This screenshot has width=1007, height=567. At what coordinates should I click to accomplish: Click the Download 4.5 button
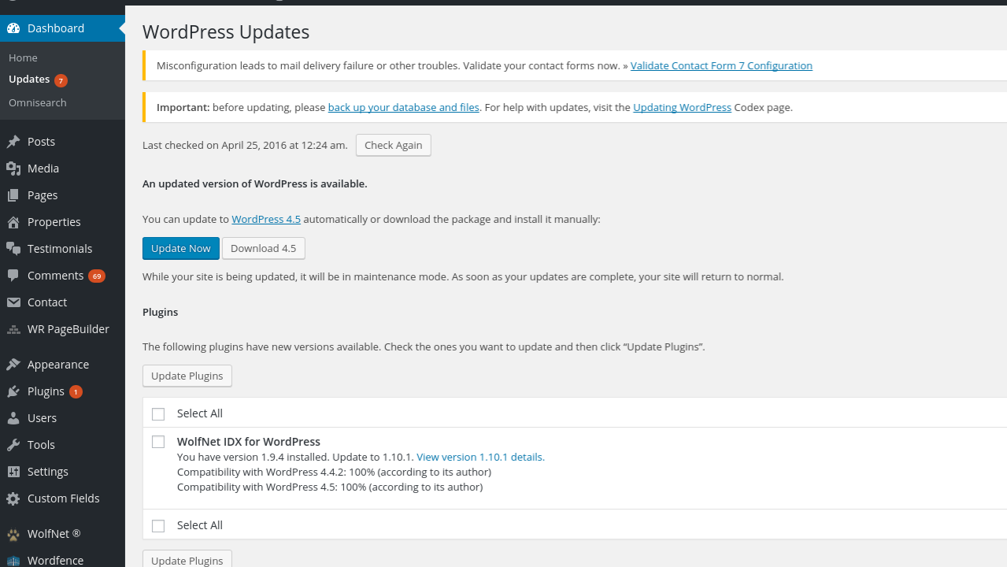click(x=264, y=248)
